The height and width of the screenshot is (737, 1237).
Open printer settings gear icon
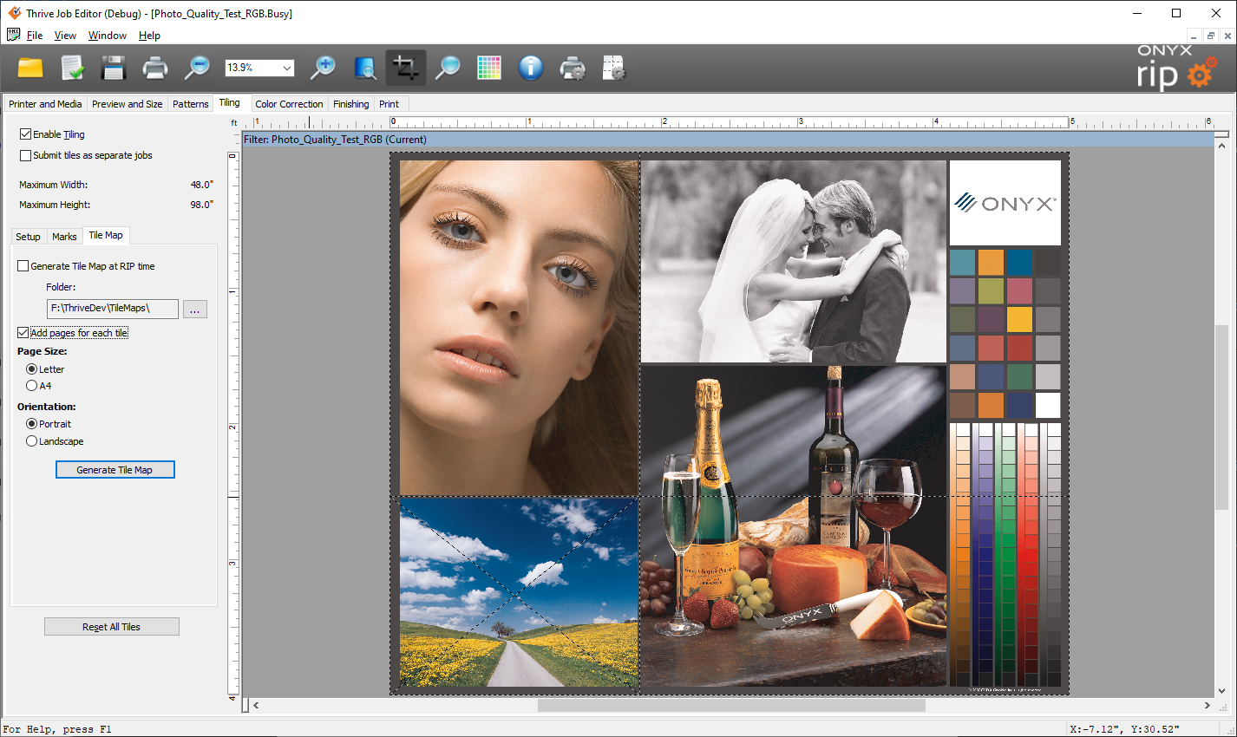tap(573, 68)
